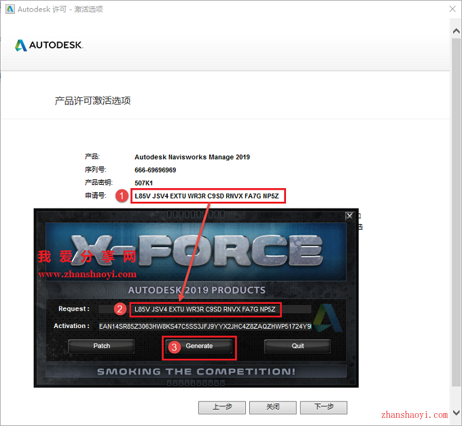Click the request code L85V JSV4 in Autodesk window
462x426 pixels.
pyautogui.click(x=207, y=196)
